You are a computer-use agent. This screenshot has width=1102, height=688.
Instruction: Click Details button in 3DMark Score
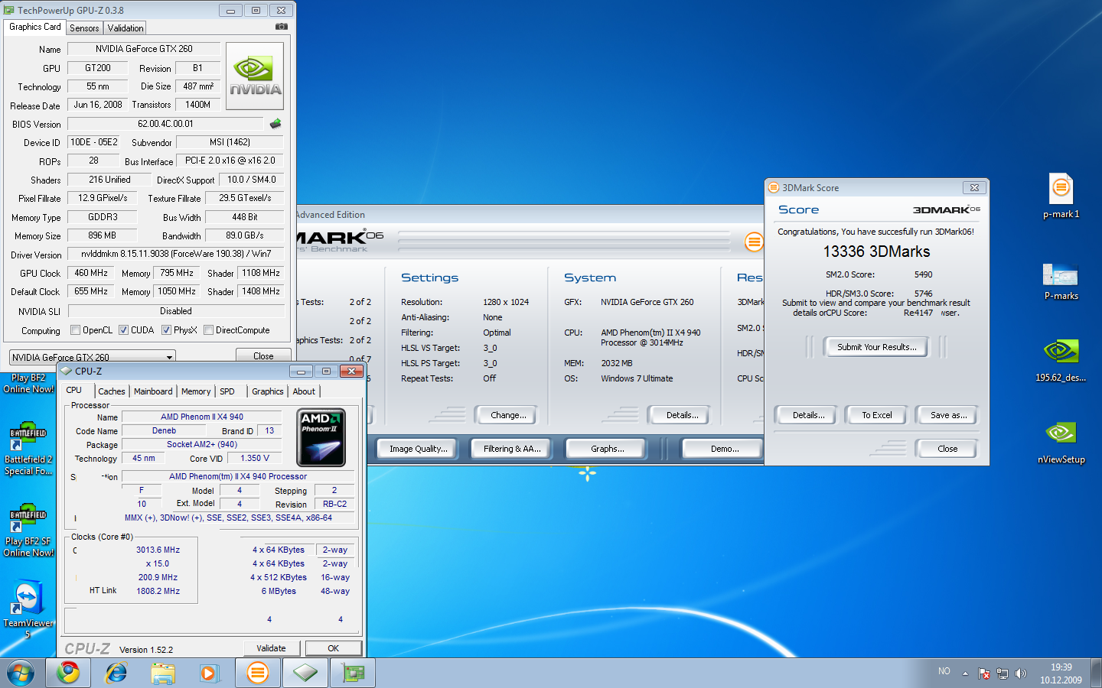click(x=808, y=415)
